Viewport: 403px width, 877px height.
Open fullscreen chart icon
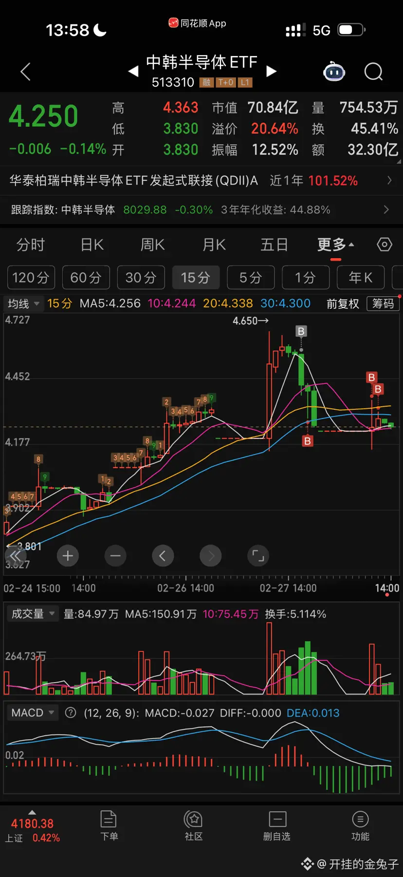(x=258, y=556)
